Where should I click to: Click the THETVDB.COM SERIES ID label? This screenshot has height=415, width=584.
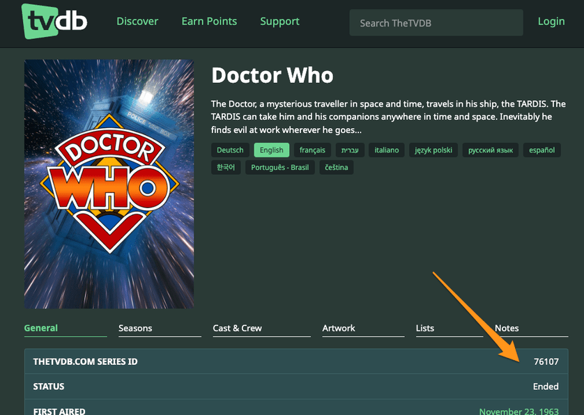click(85, 361)
